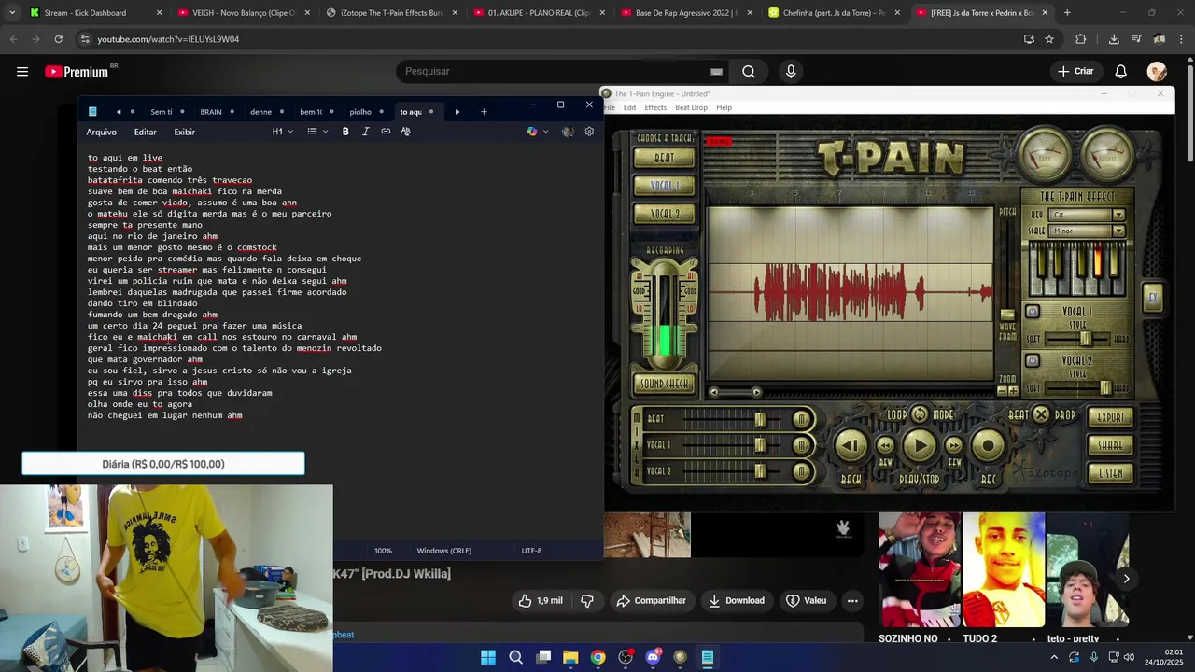1195x672 pixels.
Task: Click the Listen button in T-Pain Engine
Action: coord(1110,473)
